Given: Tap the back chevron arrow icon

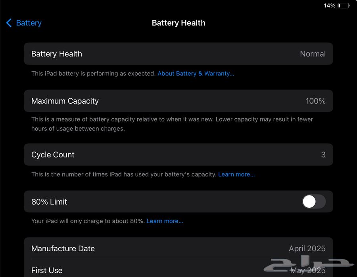Looking at the screenshot, I should coord(9,23).
